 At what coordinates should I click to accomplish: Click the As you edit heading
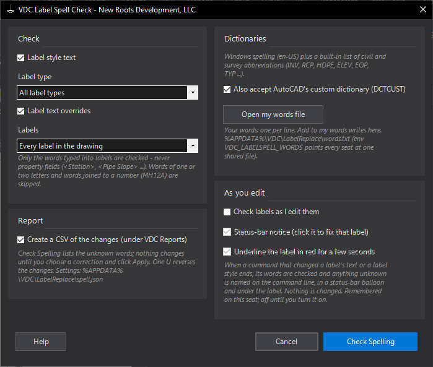pos(245,193)
